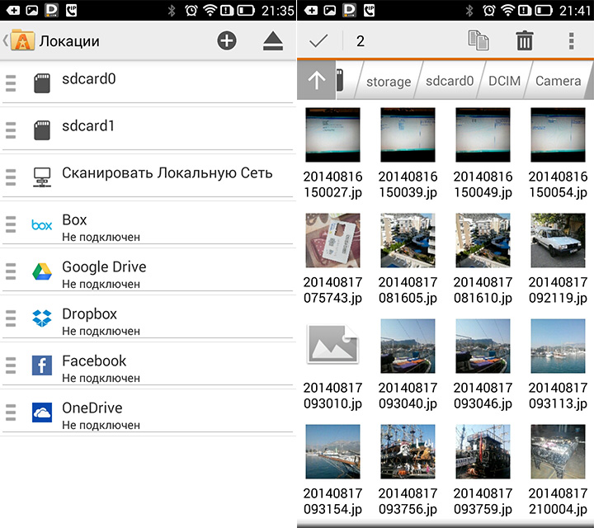594x528 pixels.
Task: Navigate to storage in the breadcrumb
Action: [389, 82]
